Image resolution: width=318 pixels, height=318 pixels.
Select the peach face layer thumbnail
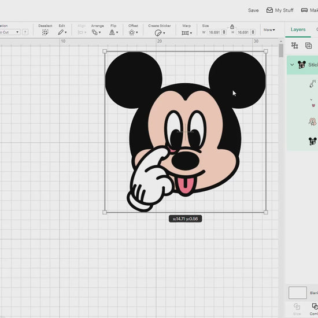tap(313, 121)
